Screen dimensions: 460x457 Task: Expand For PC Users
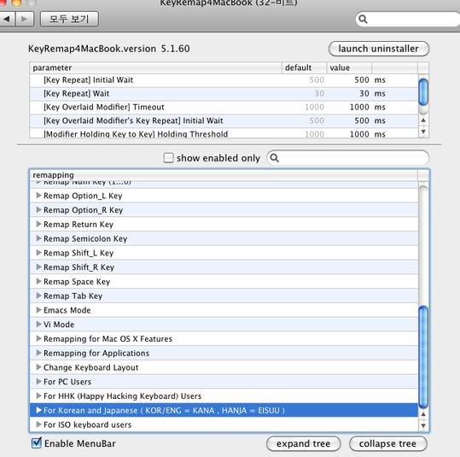[38, 382]
